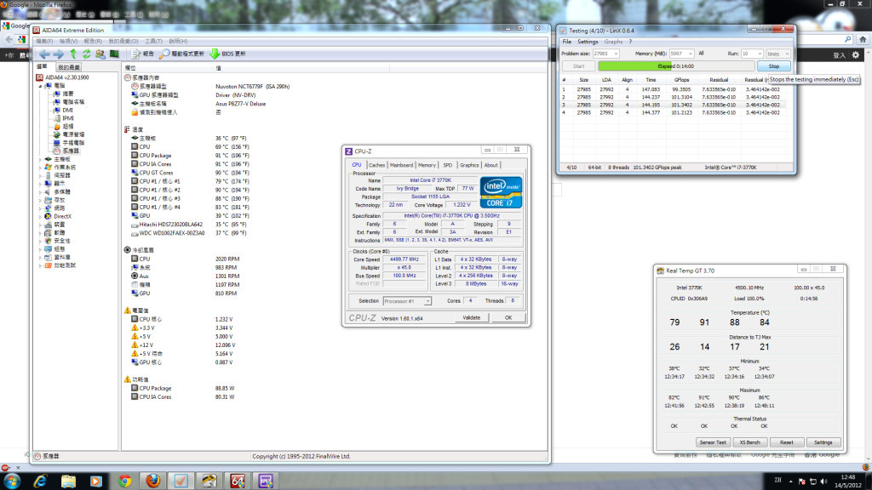The width and height of the screenshot is (872, 490).
Task: Expand the DirectX node in AIDA64 tree
Action: pyautogui.click(x=41, y=217)
